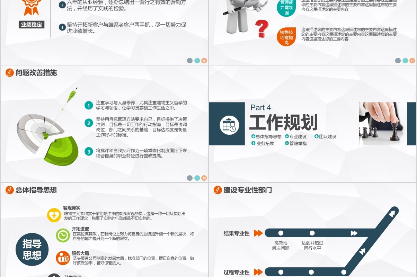The image size is (417, 277).
Task: Click teal bullet 3 before 将批评和自我批评
Action: pyautogui.click(x=89, y=151)
